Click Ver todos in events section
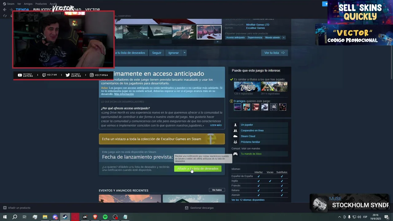Viewport: 393px width, 221px height. pyautogui.click(x=217, y=190)
